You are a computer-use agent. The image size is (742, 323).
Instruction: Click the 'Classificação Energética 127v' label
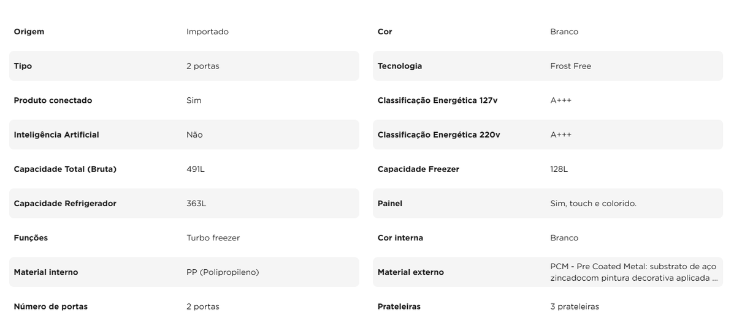(437, 100)
